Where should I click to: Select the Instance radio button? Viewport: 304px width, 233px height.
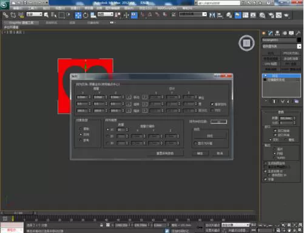pyautogui.click(x=81, y=134)
